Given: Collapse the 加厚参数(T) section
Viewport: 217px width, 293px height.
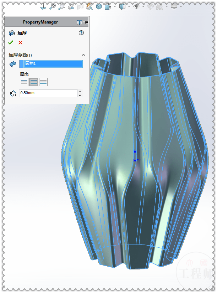Looking at the screenshot, I should 83,55.
